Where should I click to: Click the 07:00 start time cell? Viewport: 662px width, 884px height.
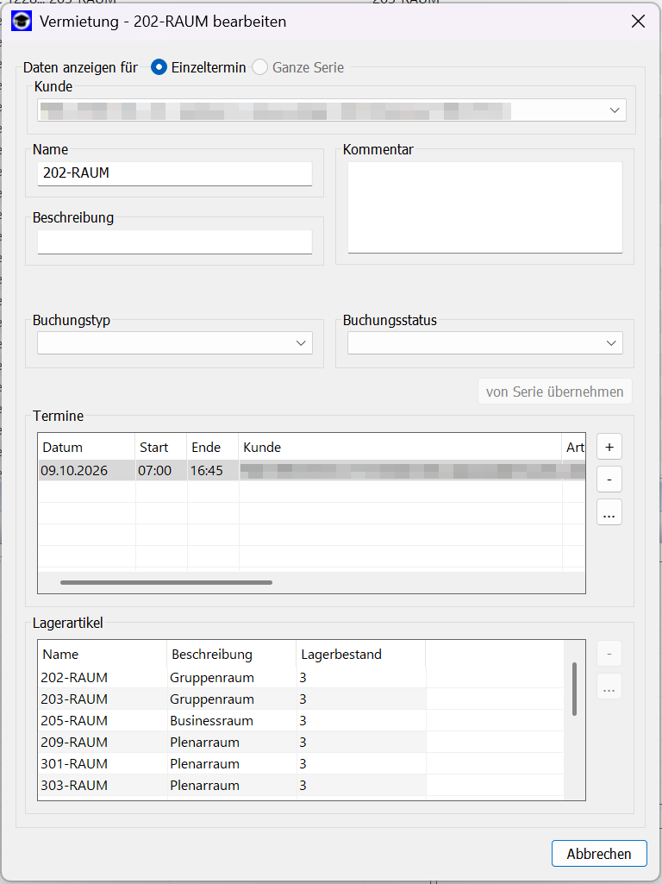pos(161,470)
